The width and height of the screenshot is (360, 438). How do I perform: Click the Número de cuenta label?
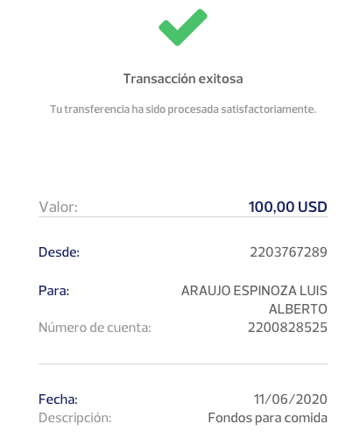(95, 328)
